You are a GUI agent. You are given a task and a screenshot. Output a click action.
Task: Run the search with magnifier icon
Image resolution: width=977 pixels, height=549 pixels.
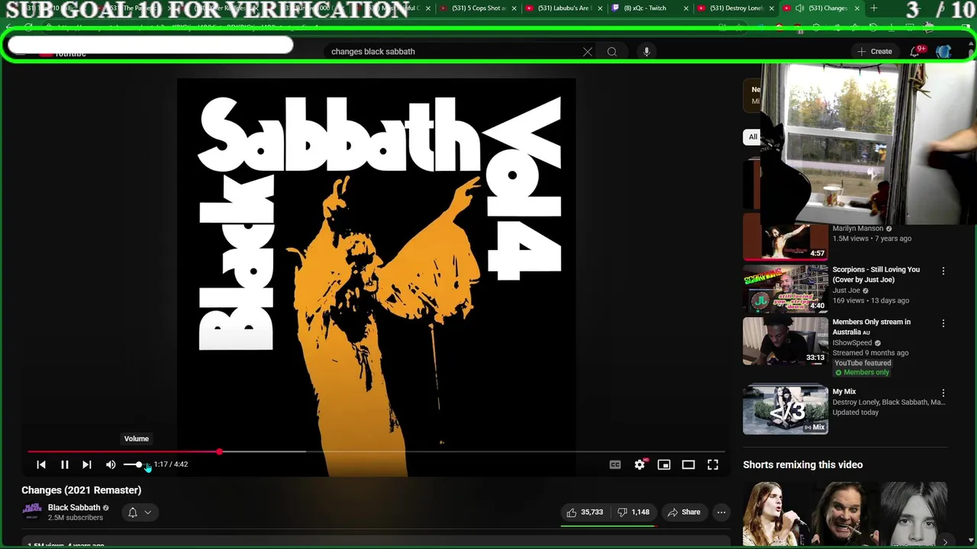612,52
